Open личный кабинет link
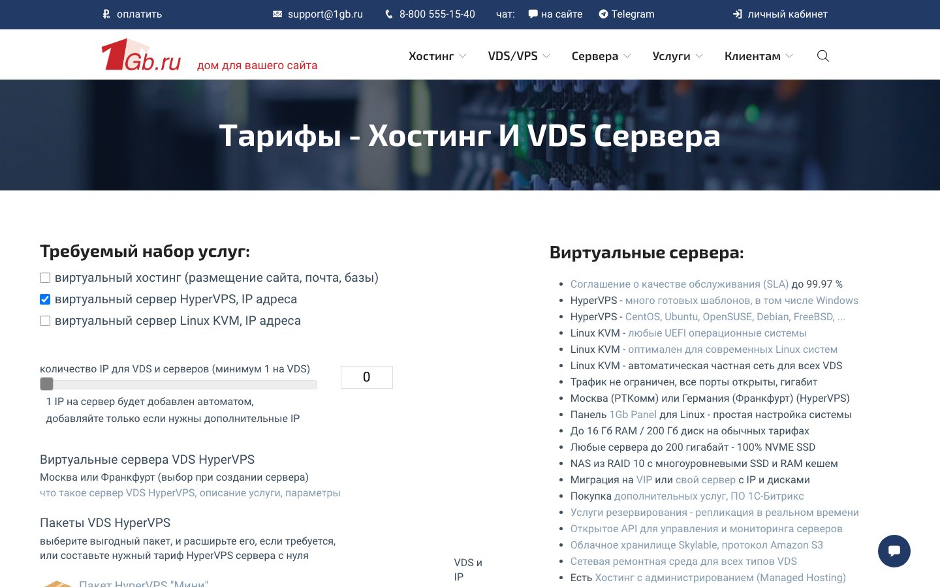Image resolution: width=940 pixels, height=587 pixels. pyautogui.click(x=788, y=14)
